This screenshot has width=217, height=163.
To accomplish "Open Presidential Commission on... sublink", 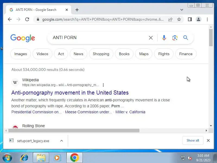I will [36, 112].
